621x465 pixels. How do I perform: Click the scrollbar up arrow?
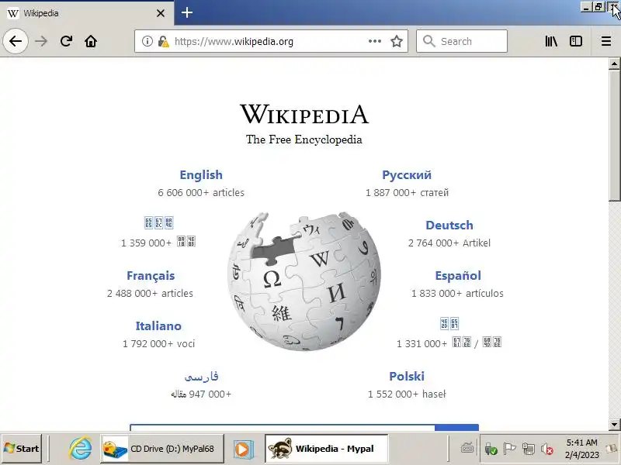click(x=614, y=64)
